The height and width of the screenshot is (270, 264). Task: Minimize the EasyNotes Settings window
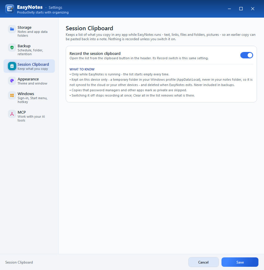point(229,9)
